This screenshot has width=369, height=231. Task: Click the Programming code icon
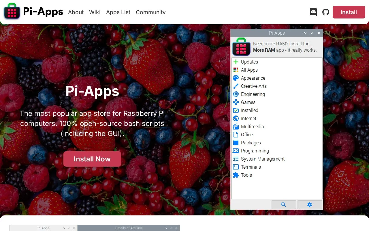pos(236,151)
